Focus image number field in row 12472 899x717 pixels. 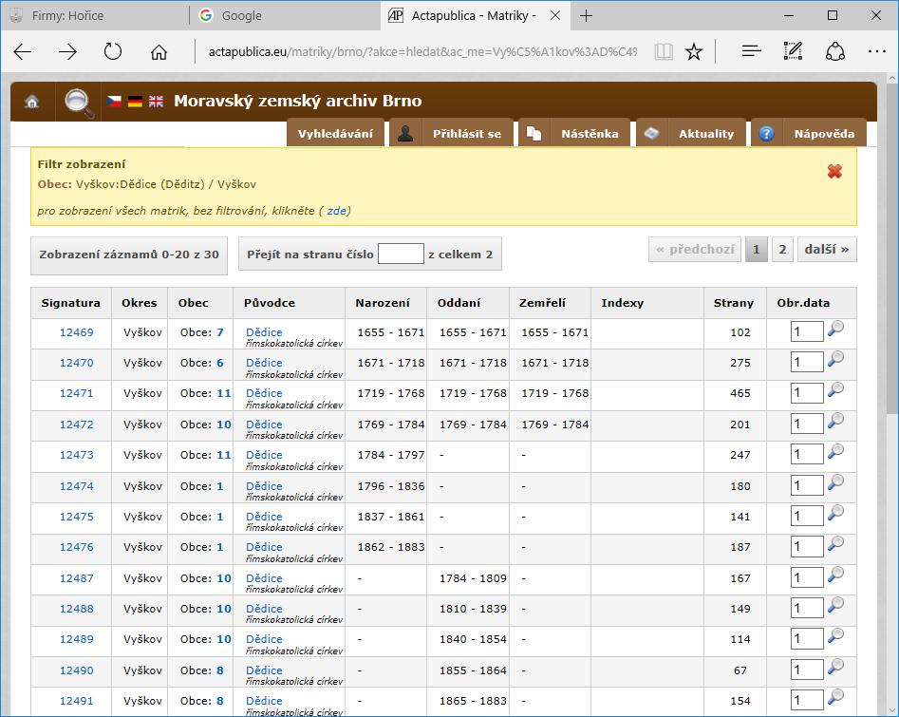click(807, 424)
